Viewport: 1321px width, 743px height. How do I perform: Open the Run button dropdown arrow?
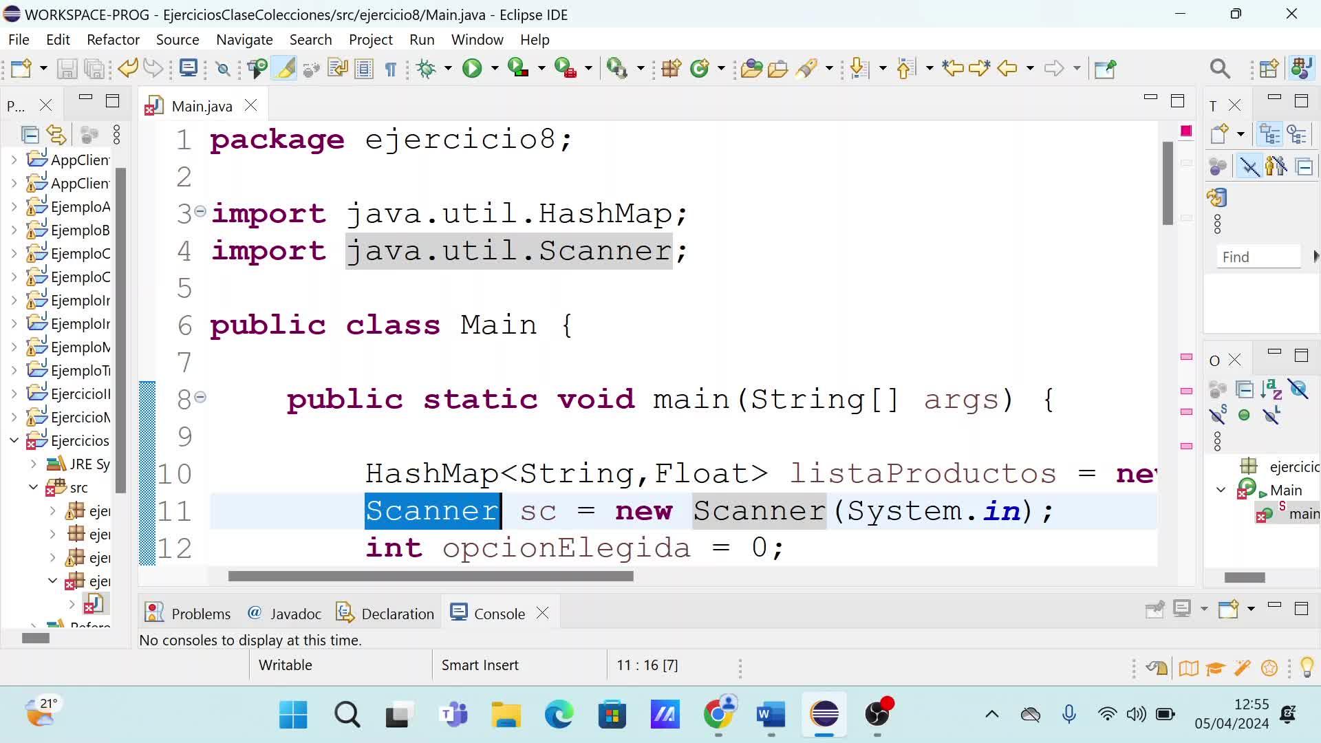(x=494, y=68)
